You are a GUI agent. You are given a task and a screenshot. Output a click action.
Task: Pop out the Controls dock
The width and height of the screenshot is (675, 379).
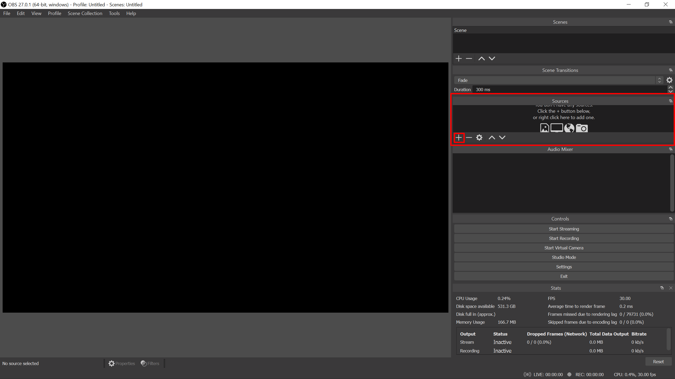click(x=671, y=219)
